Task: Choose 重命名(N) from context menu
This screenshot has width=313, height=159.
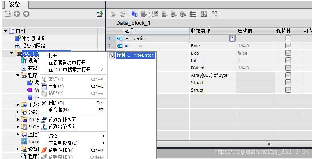Action: click(x=73, y=110)
